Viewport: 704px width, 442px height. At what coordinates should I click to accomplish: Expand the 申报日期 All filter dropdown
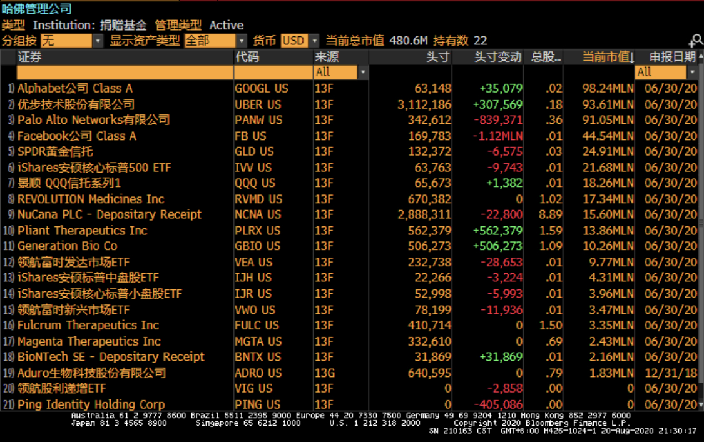tap(666, 72)
